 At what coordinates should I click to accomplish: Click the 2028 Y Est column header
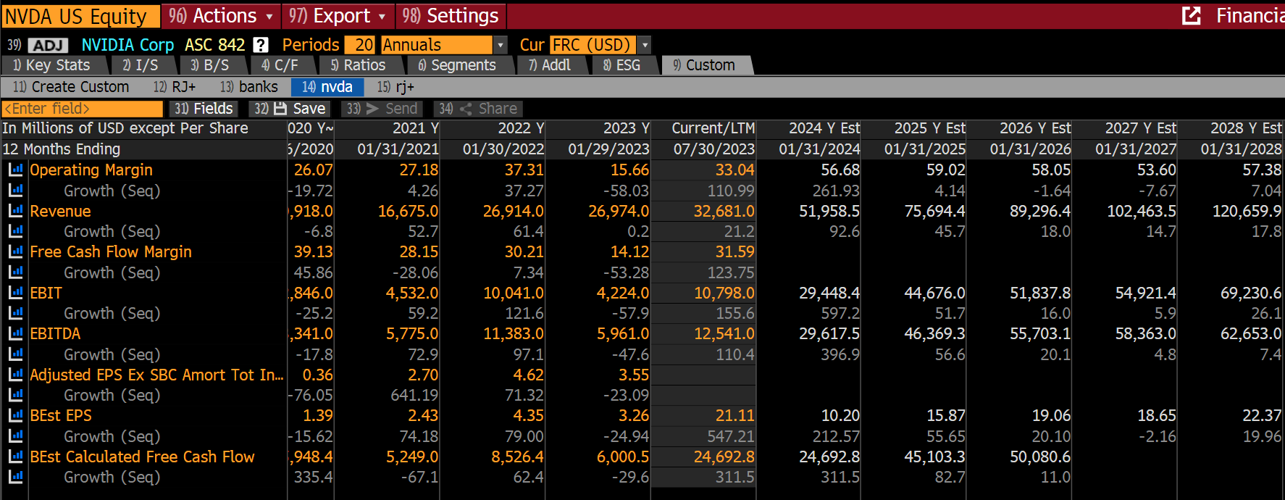(1246, 128)
